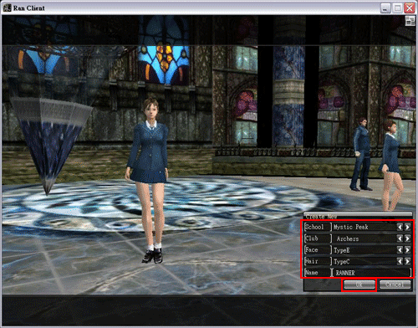Select the male character standing at right
Image resolution: width=418 pixels, height=328 pixels.
tap(362, 154)
